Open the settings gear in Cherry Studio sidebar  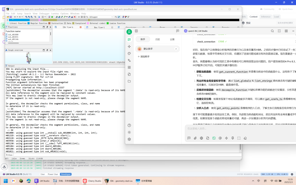129,139
